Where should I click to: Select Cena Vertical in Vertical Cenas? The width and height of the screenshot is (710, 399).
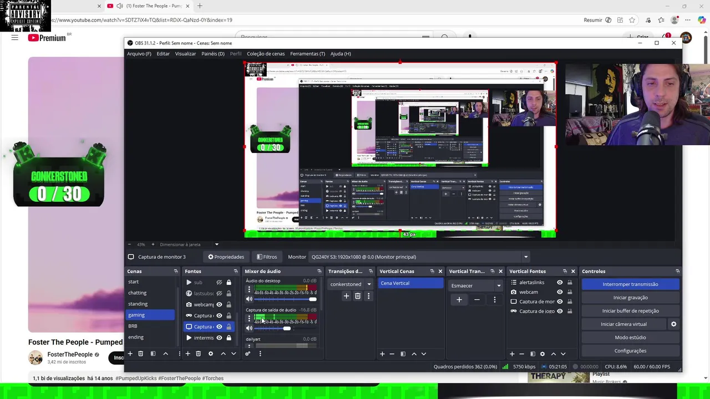[x=411, y=283]
